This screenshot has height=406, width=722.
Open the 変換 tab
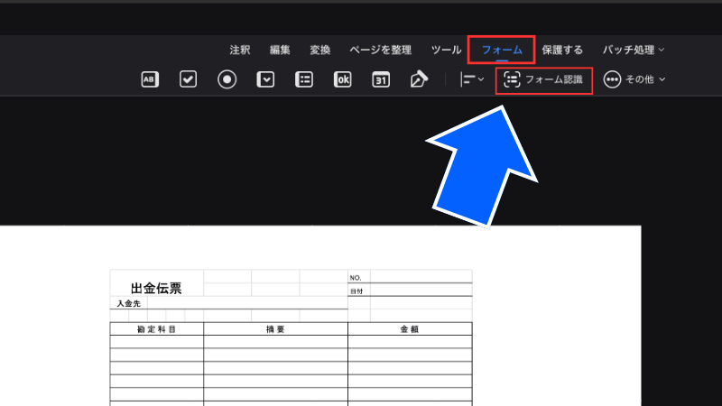(320, 50)
